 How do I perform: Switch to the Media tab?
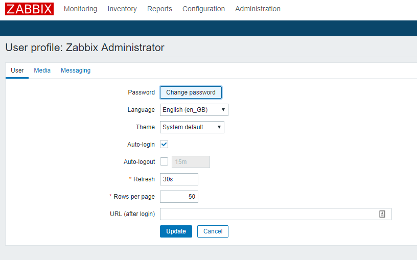pos(42,70)
